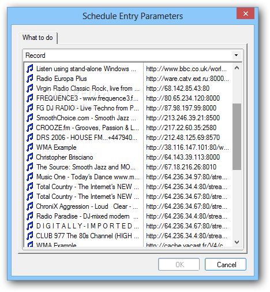Click URL http://68.142.85.43:80

tap(178, 88)
